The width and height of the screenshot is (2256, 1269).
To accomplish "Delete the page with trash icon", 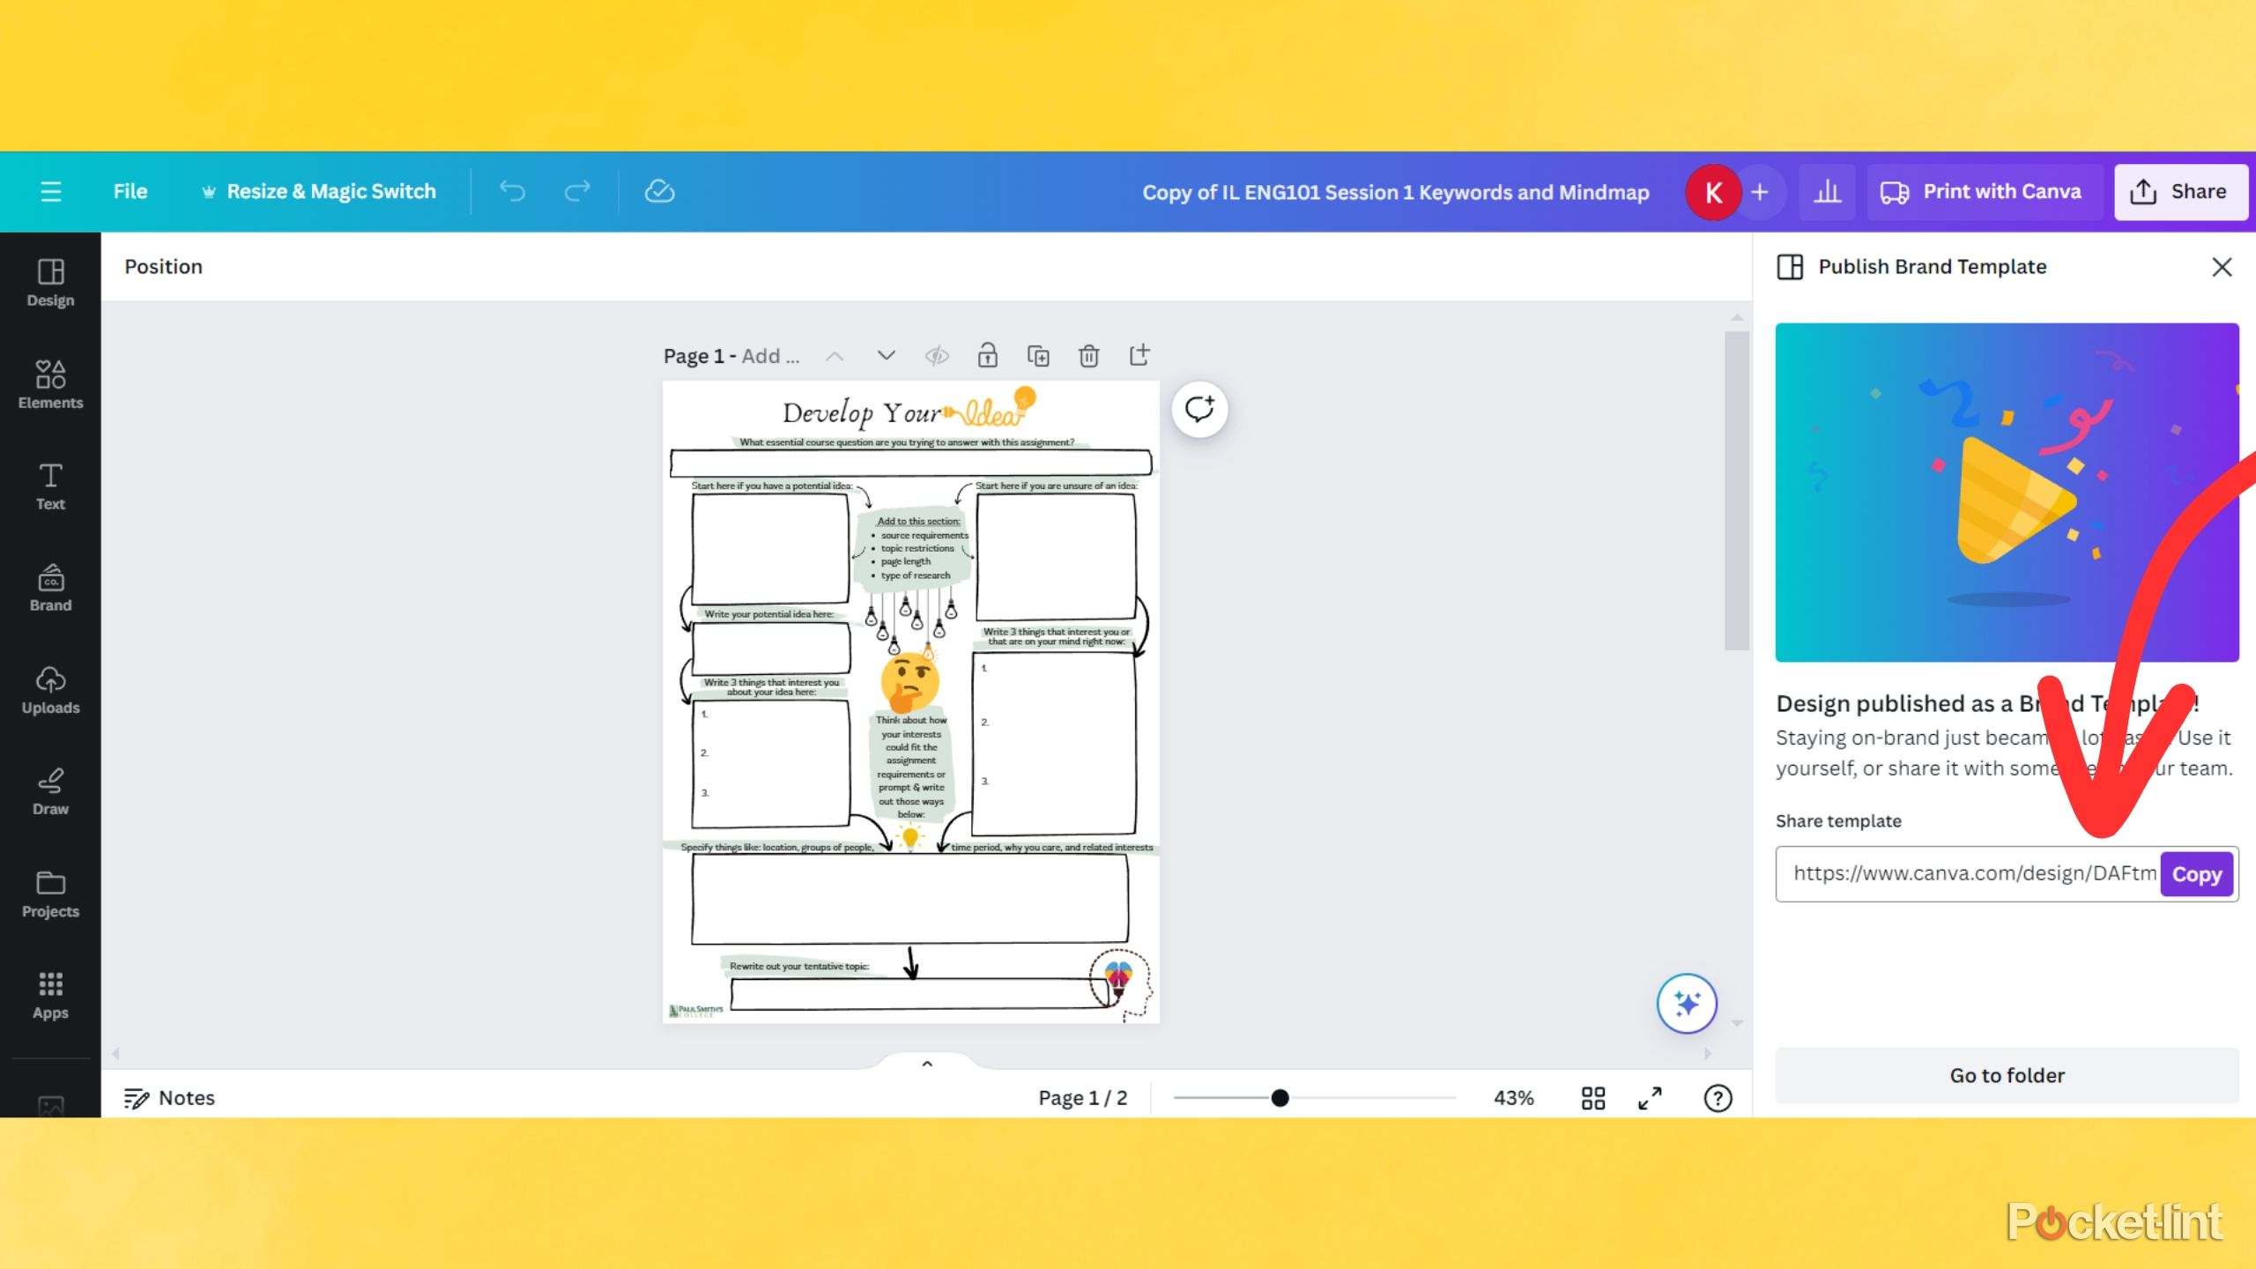I will click(x=1089, y=355).
